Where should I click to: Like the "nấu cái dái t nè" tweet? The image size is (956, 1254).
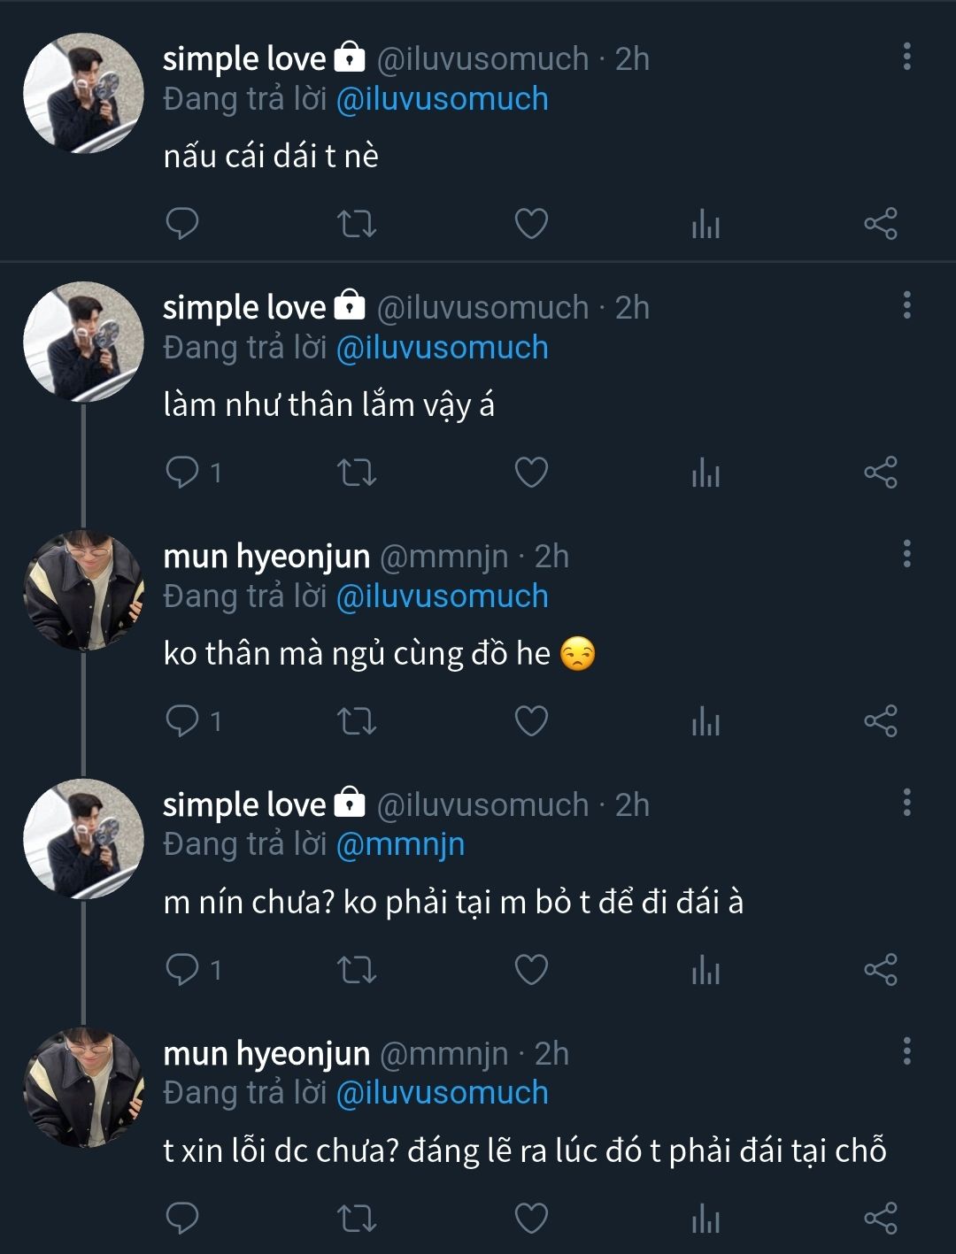[x=531, y=223]
